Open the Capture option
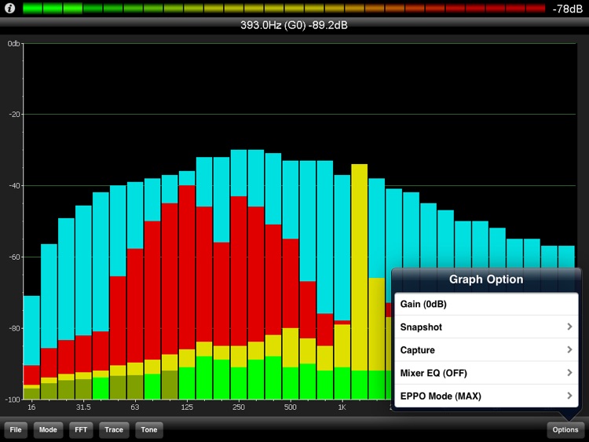 tap(486, 350)
